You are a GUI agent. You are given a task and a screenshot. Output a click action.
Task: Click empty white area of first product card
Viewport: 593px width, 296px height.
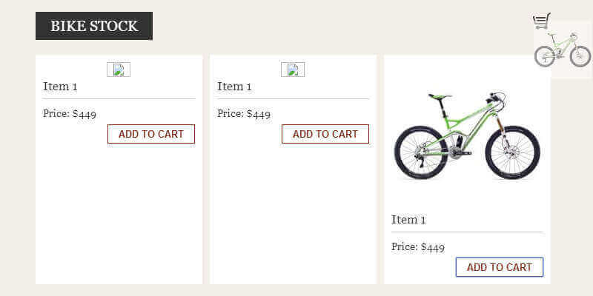tap(119, 215)
